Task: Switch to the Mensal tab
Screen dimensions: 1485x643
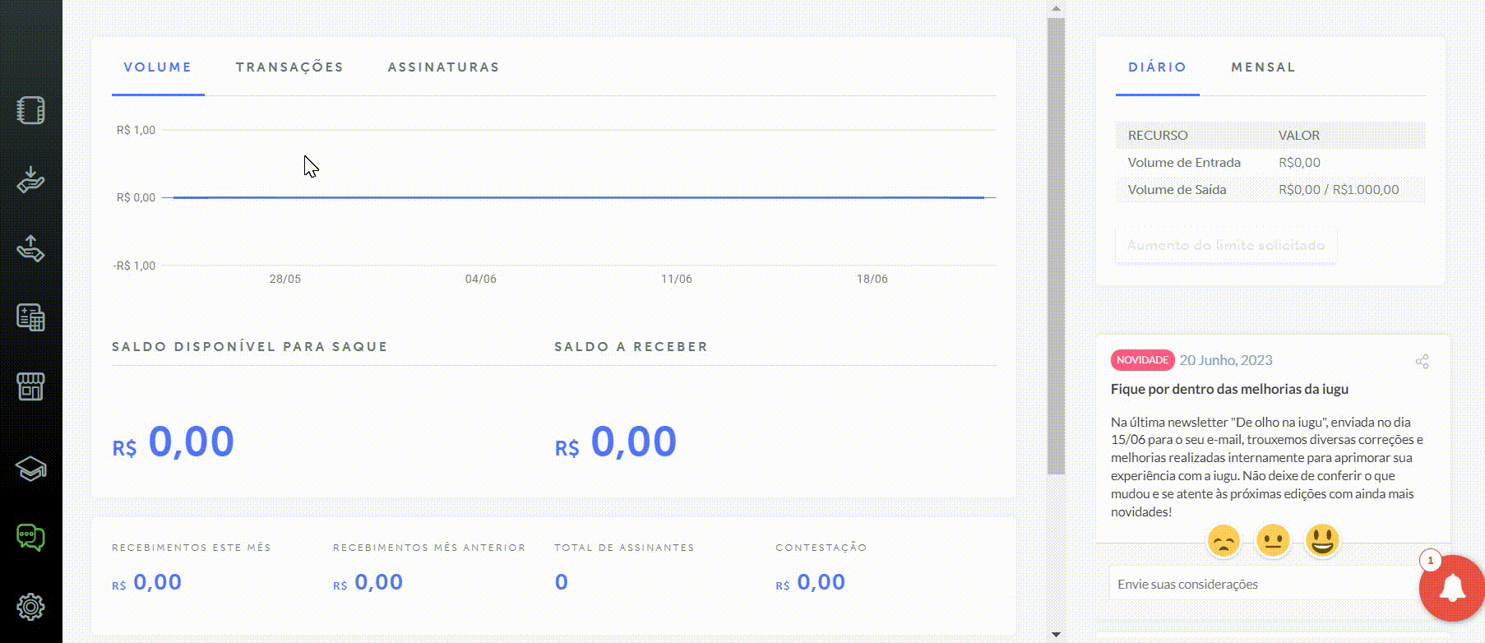Action: point(1263,67)
